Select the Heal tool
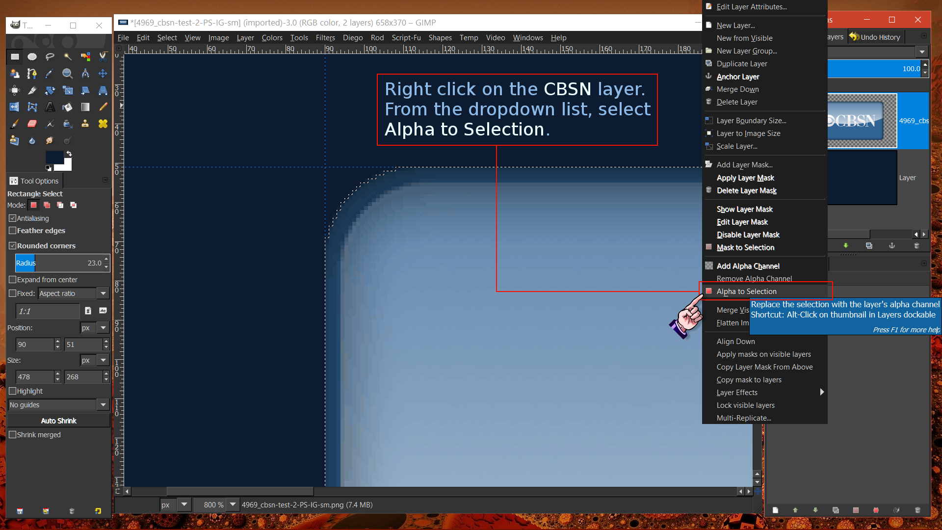The image size is (942, 530). [103, 124]
